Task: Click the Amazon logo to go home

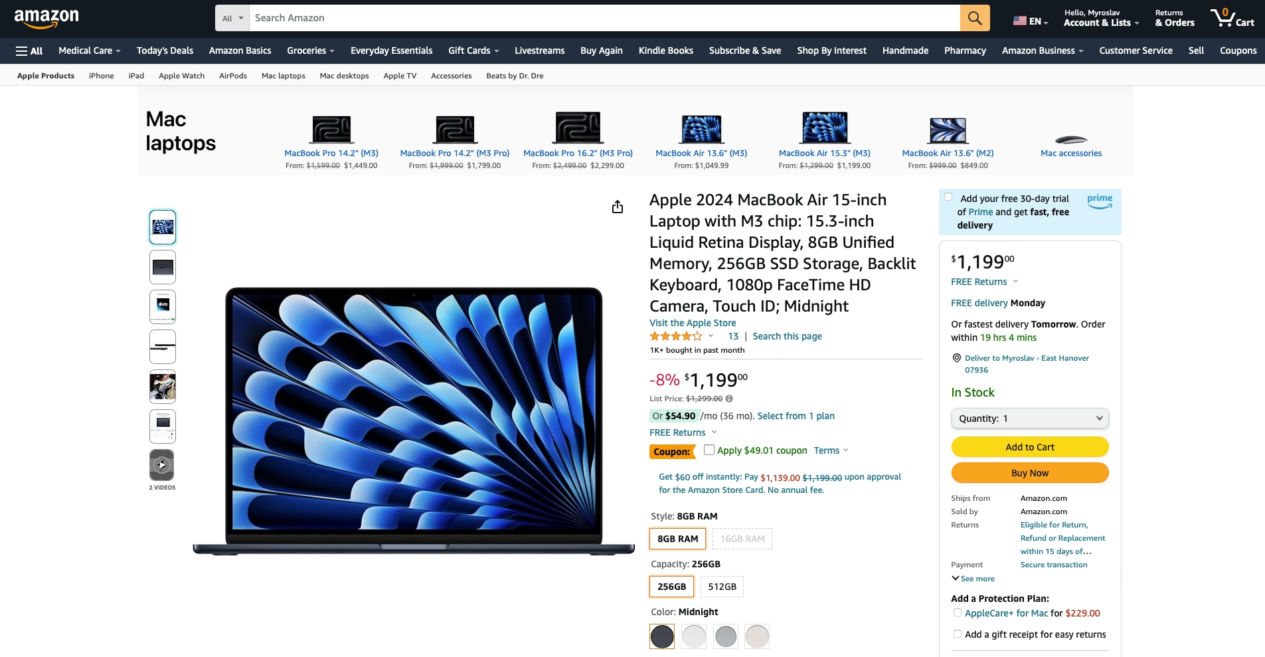Action: pos(46,18)
